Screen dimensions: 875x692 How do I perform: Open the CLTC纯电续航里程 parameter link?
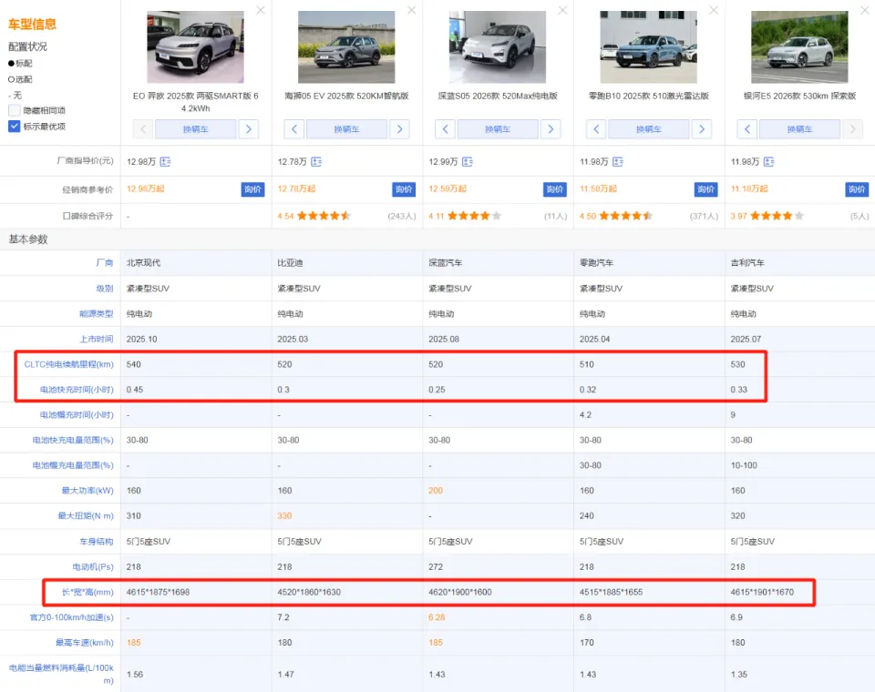pyautogui.click(x=67, y=364)
